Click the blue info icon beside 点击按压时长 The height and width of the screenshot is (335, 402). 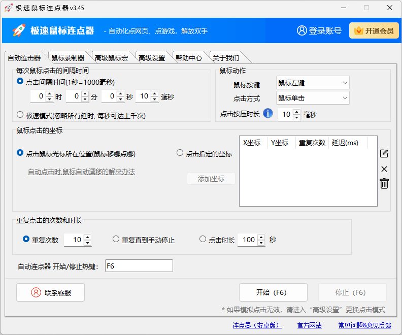(x=267, y=113)
